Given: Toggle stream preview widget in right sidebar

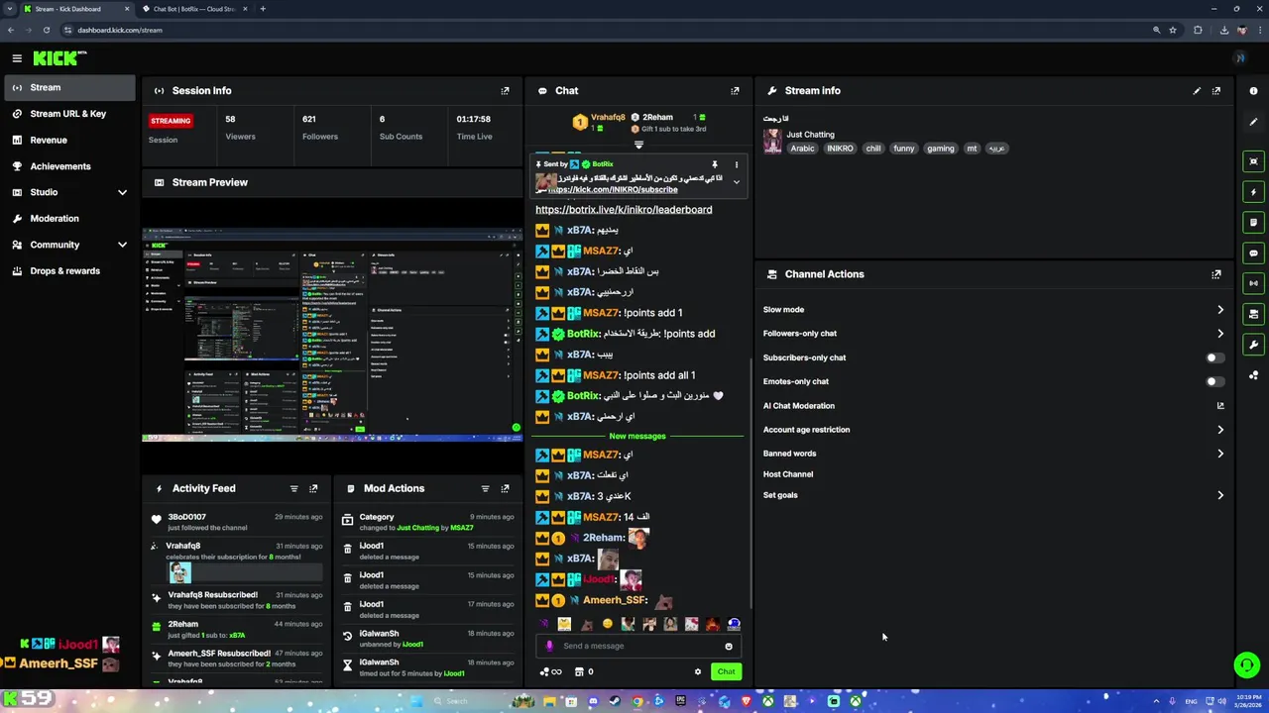Looking at the screenshot, I should click(x=1254, y=161).
